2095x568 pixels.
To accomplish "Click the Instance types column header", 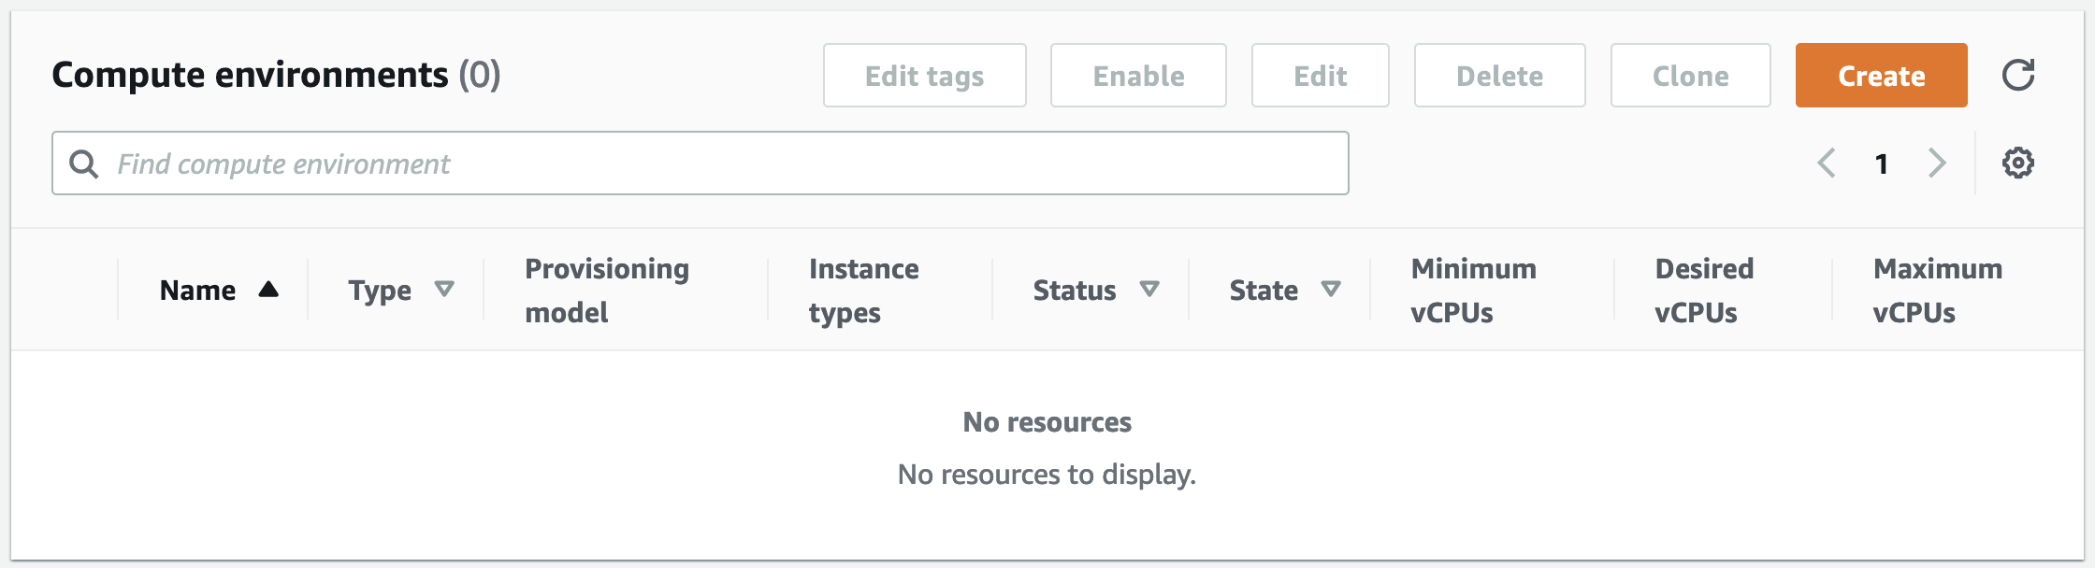I will (x=863, y=290).
